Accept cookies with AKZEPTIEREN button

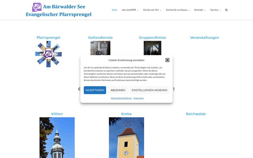coord(95,90)
